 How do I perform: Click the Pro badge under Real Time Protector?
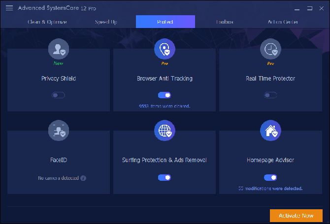(270, 63)
